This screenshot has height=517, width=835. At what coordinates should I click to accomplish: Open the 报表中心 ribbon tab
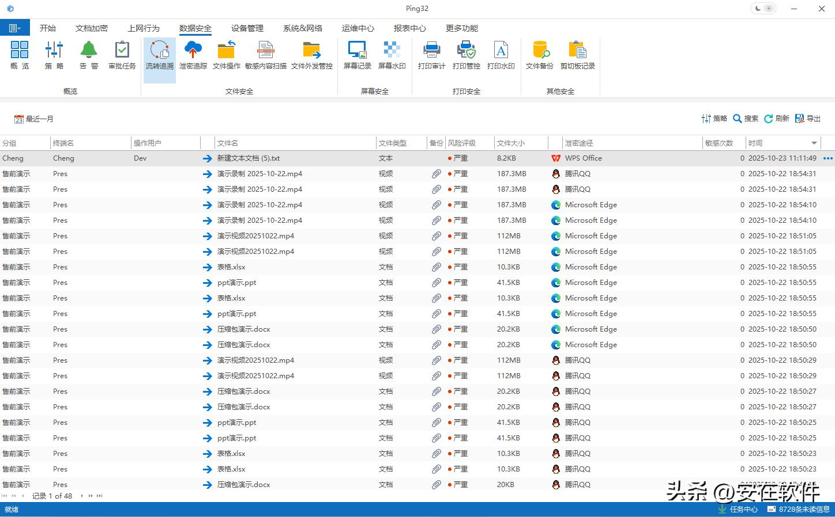tap(409, 28)
